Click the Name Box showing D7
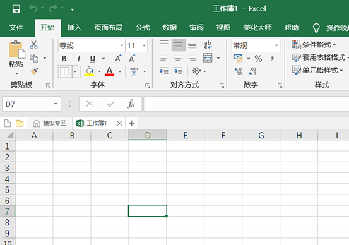 click(x=32, y=104)
